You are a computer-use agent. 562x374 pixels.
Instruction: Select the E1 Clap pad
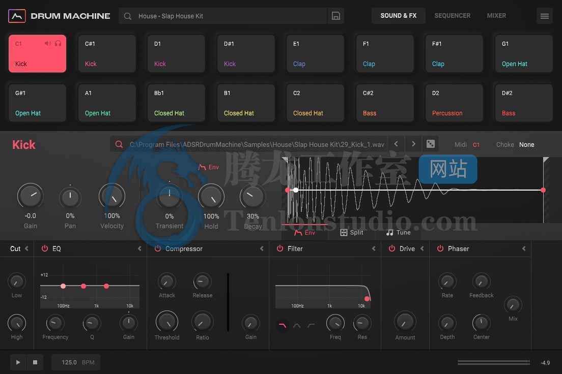(x=315, y=54)
